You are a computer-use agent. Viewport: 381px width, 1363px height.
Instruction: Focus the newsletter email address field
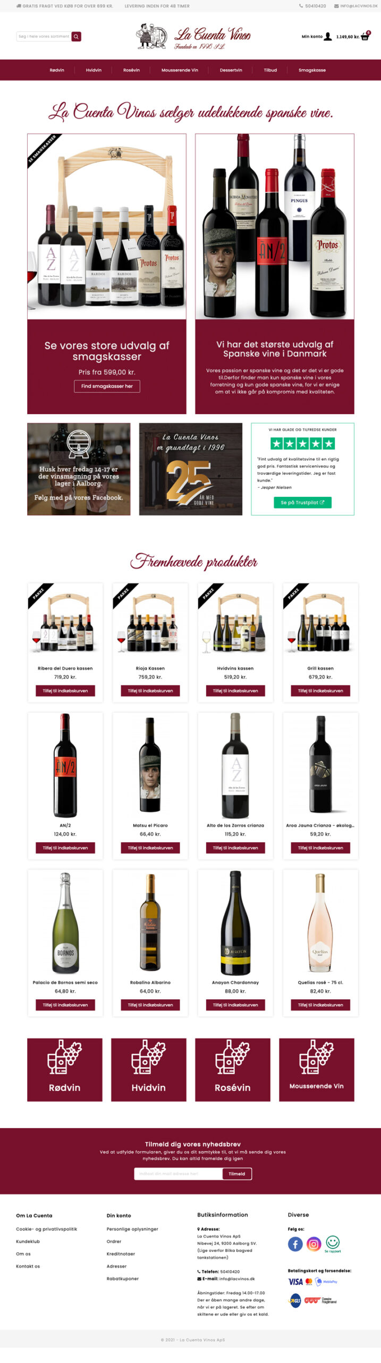[x=178, y=1173]
